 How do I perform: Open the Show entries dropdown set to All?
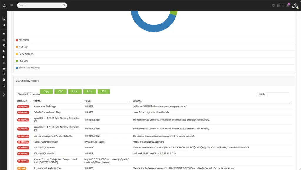[x=28, y=94]
